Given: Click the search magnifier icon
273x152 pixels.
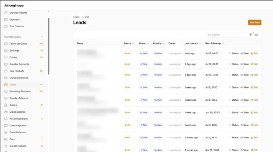Looking at the screenshot, I should (209, 35).
